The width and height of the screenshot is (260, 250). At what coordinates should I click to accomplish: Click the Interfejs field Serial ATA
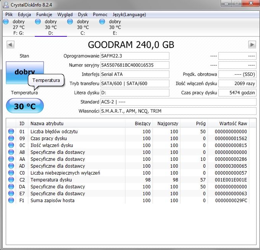coord(135,74)
